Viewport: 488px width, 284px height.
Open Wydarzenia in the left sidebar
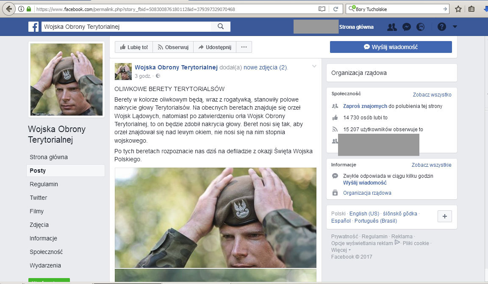[45, 265]
